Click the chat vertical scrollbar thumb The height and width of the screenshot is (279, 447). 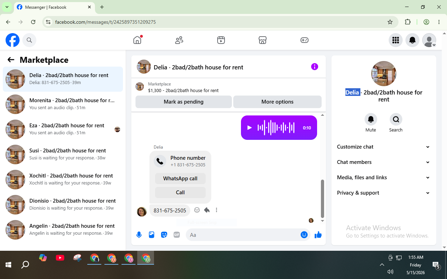(x=322, y=198)
